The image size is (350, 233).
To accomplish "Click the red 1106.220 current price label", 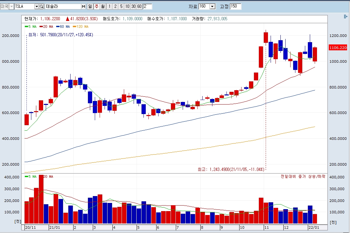I will click(338, 47).
